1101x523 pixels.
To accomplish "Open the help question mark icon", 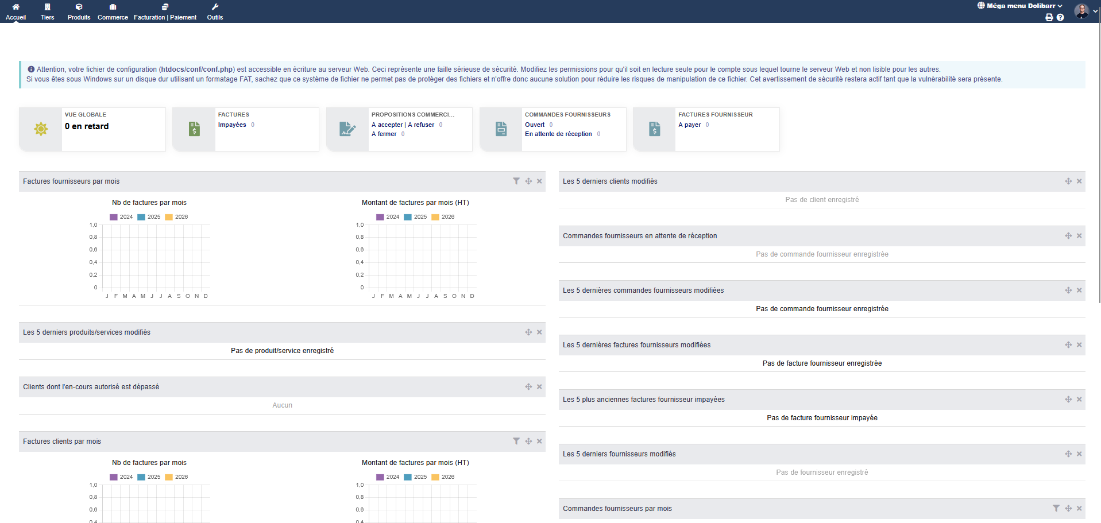I will 1060,17.
